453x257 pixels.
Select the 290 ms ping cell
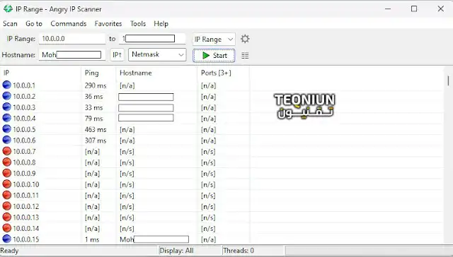point(96,85)
